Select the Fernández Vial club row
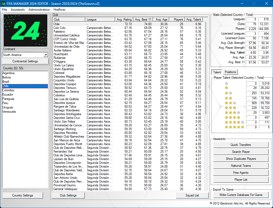Image resolution: width=273 pixels, height=208 pixels. click(127, 152)
